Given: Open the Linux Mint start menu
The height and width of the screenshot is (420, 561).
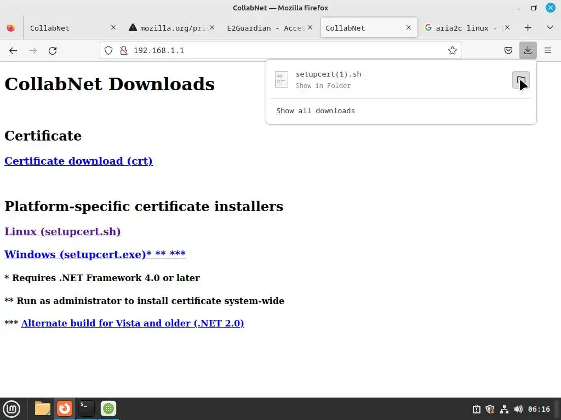Looking at the screenshot, I should pos(12,409).
